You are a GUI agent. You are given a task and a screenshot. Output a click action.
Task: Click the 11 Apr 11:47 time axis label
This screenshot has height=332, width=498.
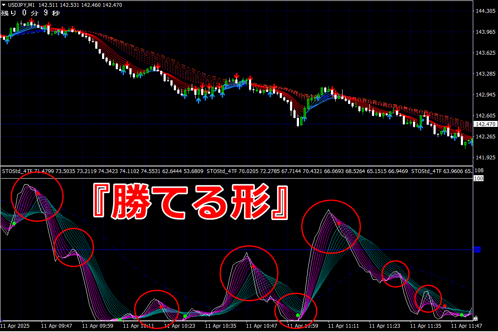(x=466, y=326)
